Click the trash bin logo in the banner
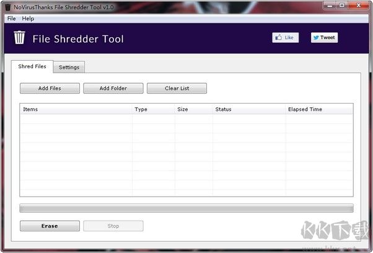This screenshot has width=373, height=253. (x=19, y=38)
